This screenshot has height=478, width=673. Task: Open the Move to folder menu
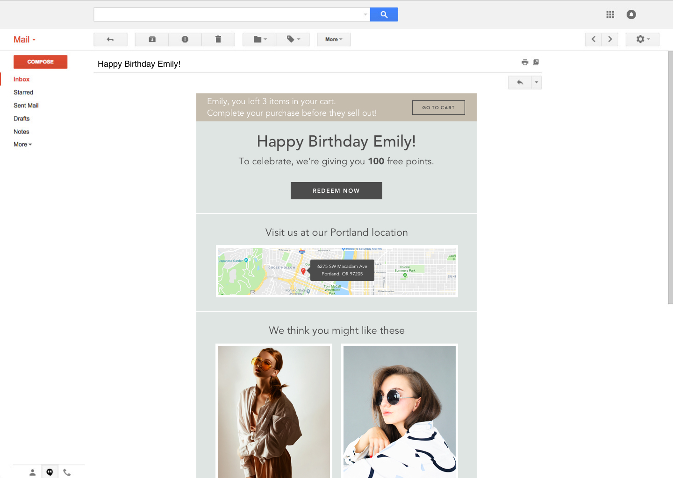click(259, 39)
